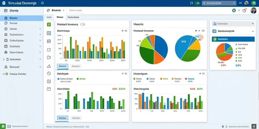Image resolution: width=259 pixels, height=129 pixels.
Task: Open the clock icon with orange notification dot
Action: click(244, 11)
